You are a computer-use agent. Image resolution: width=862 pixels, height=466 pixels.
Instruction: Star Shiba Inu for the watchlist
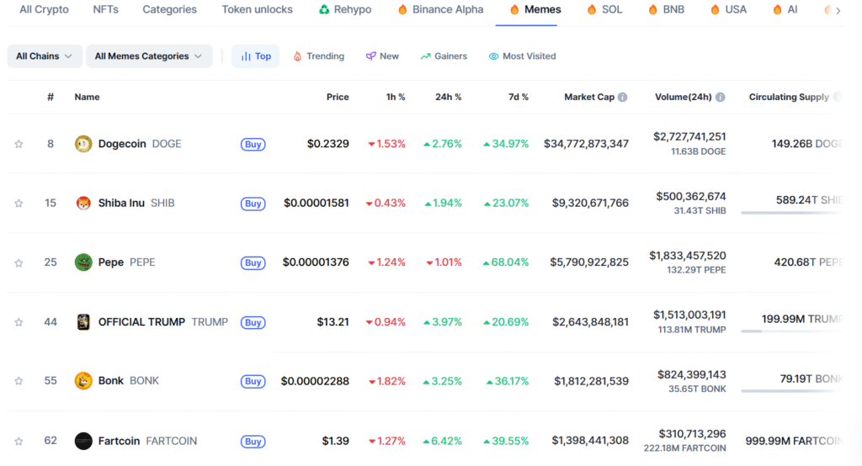[19, 204]
